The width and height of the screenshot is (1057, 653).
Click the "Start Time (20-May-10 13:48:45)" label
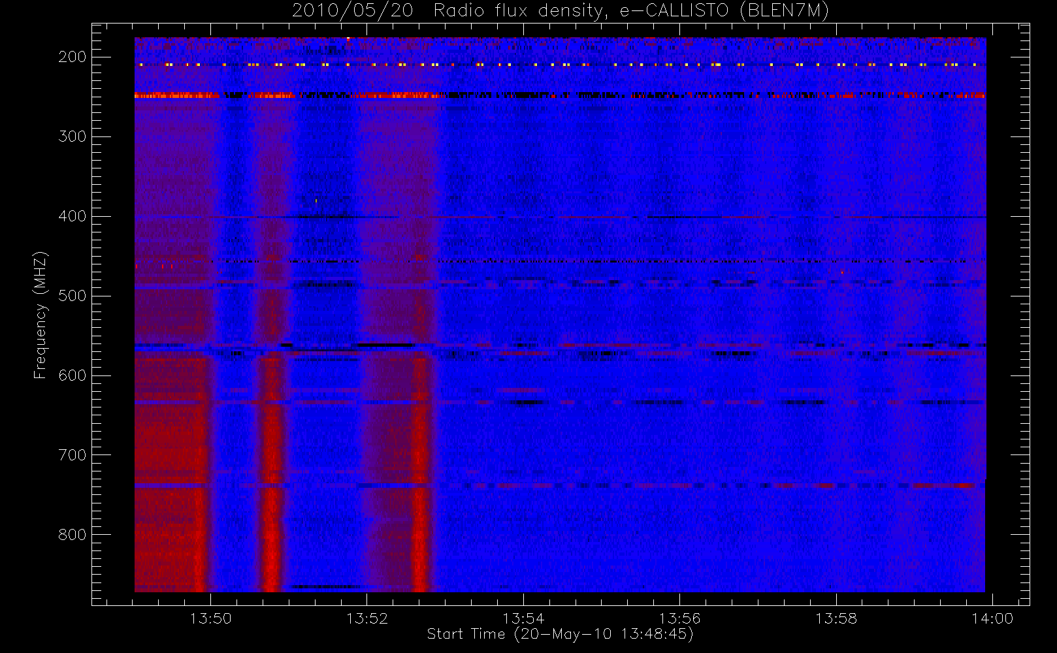[x=561, y=634]
